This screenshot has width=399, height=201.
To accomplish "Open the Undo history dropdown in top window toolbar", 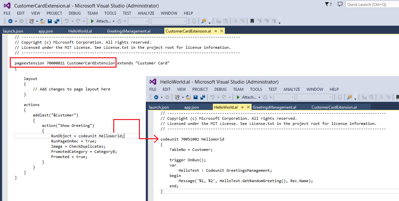I will (x=72, y=21).
